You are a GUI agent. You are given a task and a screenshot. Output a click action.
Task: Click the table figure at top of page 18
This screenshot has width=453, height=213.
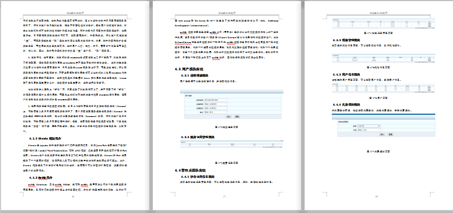(x=378, y=25)
